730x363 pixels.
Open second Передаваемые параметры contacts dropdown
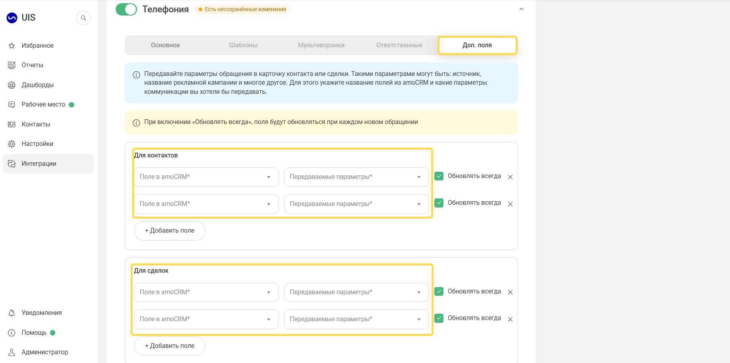click(356, 204)
